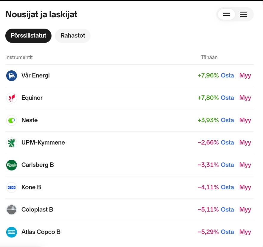Select the Pörssilistatut tab
The width and height of the screenshot is (263, 247).
click(x=28, y=36)
